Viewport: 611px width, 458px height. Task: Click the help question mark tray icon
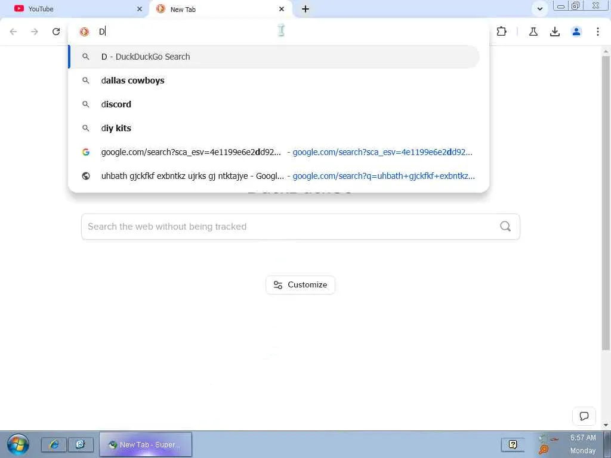click(x=513, y=444)
